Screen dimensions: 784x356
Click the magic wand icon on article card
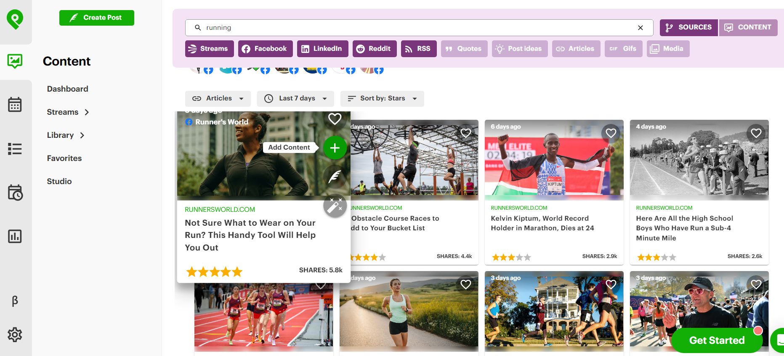pyautogui.click(x=335, y=206)
